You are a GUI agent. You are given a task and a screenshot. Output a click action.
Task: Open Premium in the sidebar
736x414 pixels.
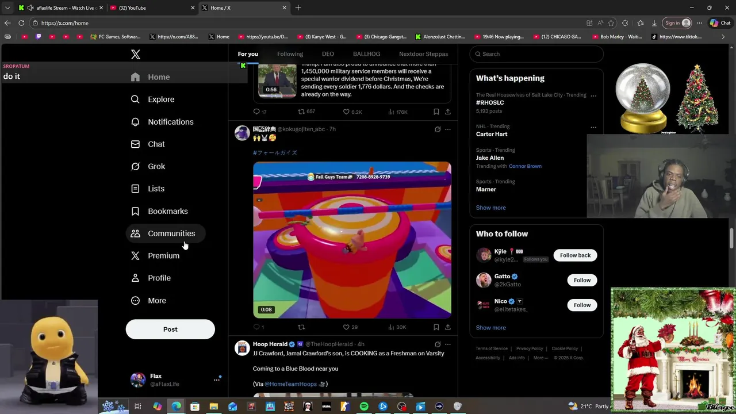[155, 256]
